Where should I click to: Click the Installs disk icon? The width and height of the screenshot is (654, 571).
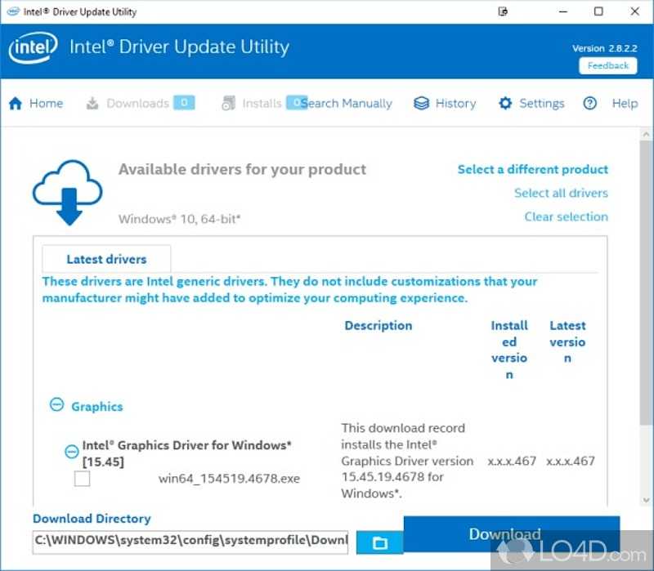pos(228,104)
